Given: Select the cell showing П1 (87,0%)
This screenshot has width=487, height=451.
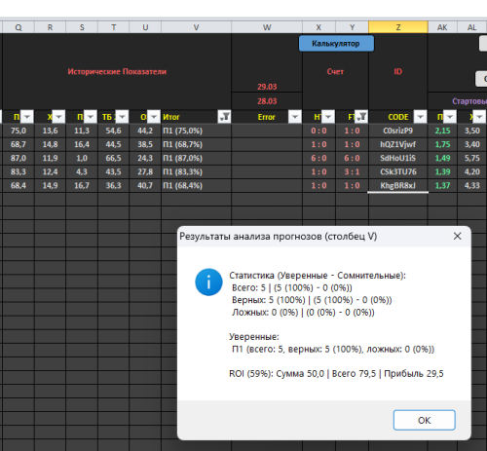Looking at the screenshot, I should point(196,158).
